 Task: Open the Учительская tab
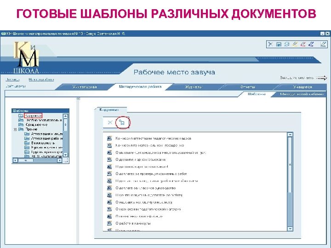[x=85, y=87]
